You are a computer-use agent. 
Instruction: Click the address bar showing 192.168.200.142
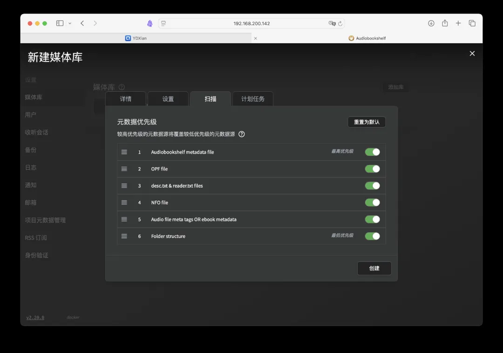[x=251, y=23]
